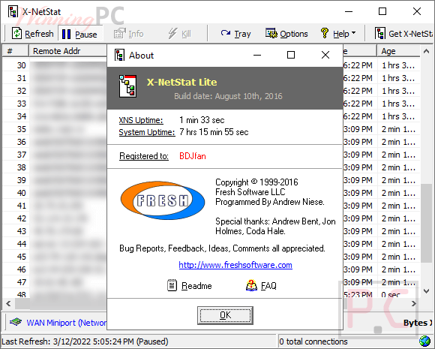This screenshot has height=349, width=435.
Task: Maximize the About dialog
Action: (x=291, y=55)
